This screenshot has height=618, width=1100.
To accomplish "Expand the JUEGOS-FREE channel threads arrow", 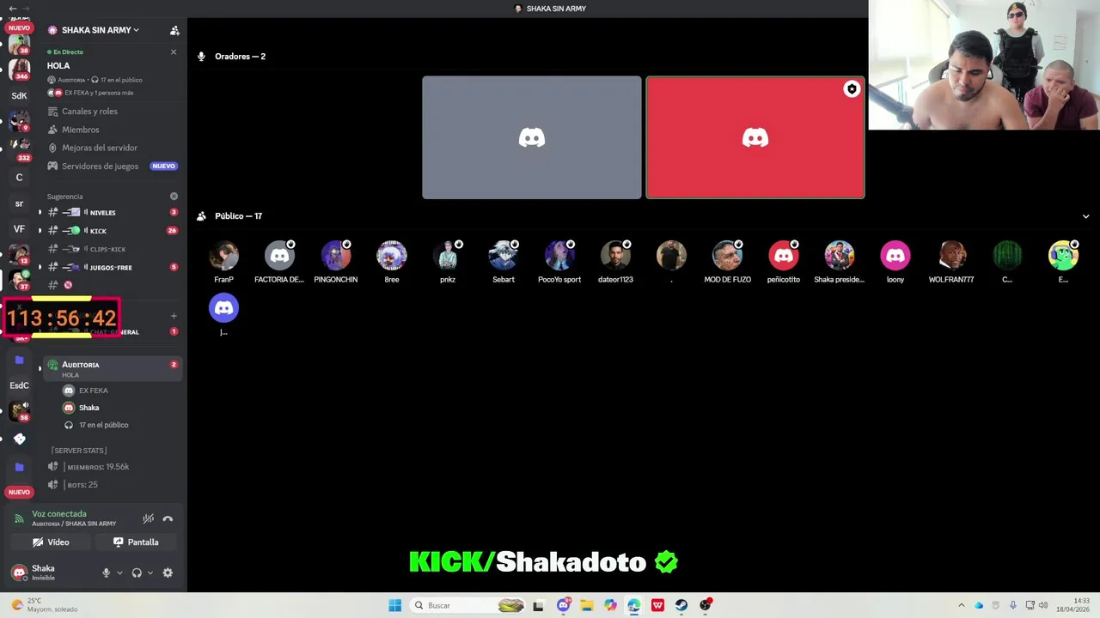I will click(x=40, y=267).
